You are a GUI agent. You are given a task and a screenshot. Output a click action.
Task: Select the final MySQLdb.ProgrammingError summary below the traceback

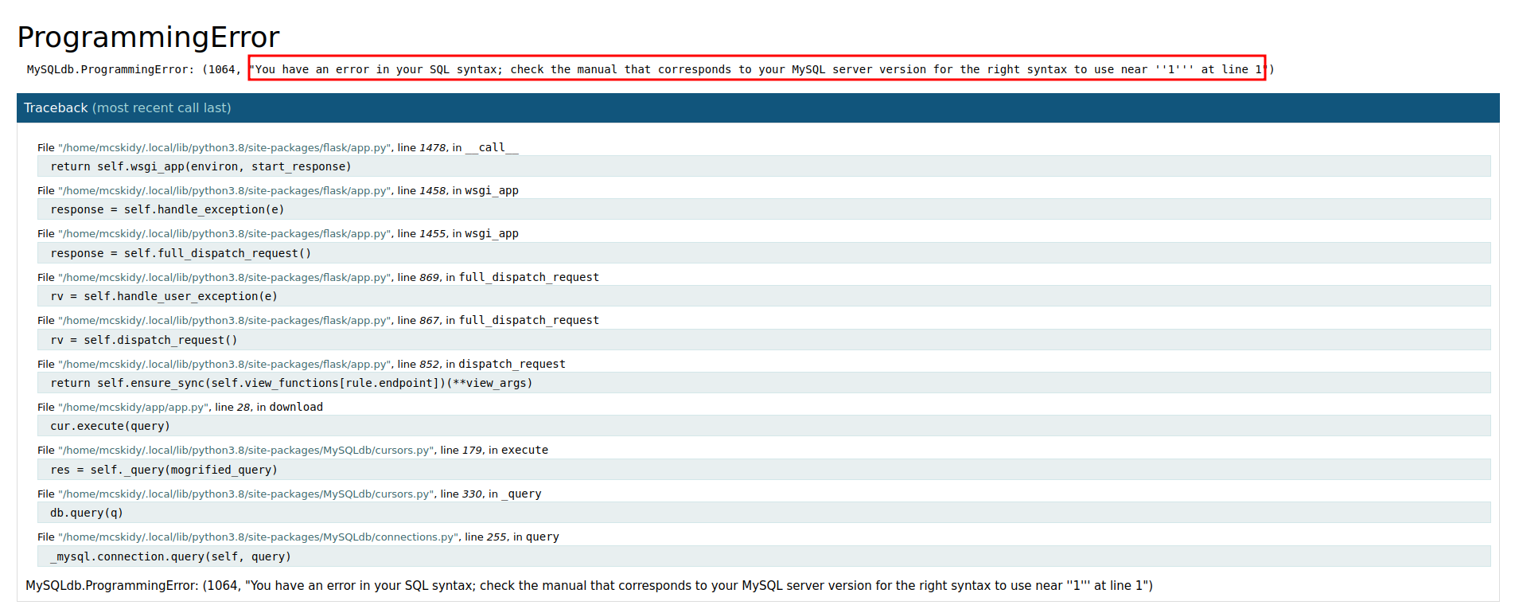[x=589, y=586]
